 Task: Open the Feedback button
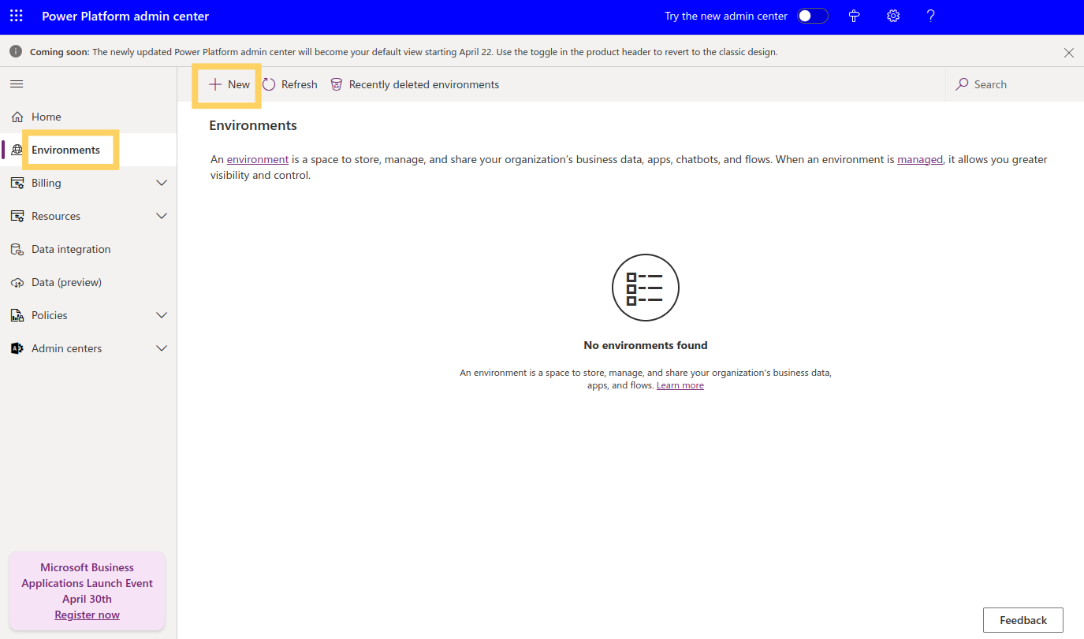[1023, 620]
